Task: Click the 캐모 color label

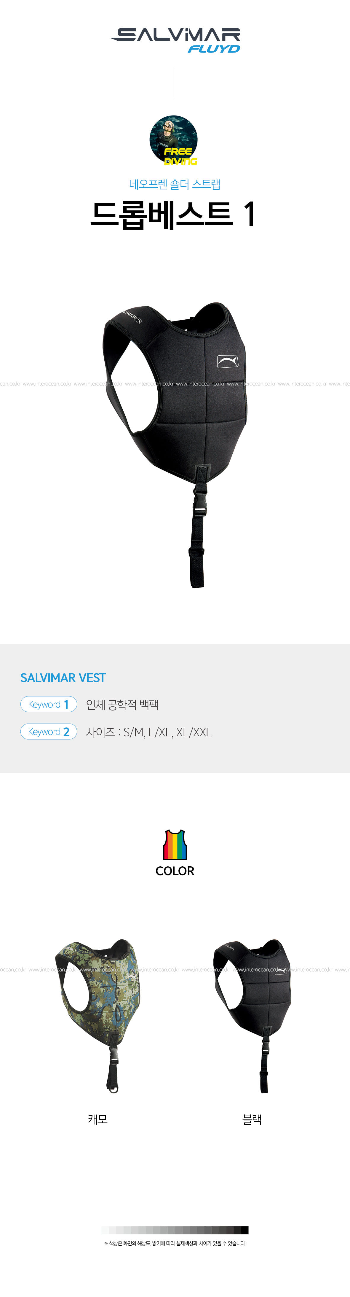Action: click(x=98, y=1119)
